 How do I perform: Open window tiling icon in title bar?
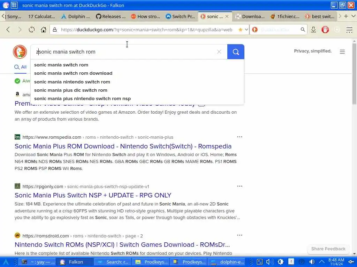pyautogui.click(x=14, y=5)
